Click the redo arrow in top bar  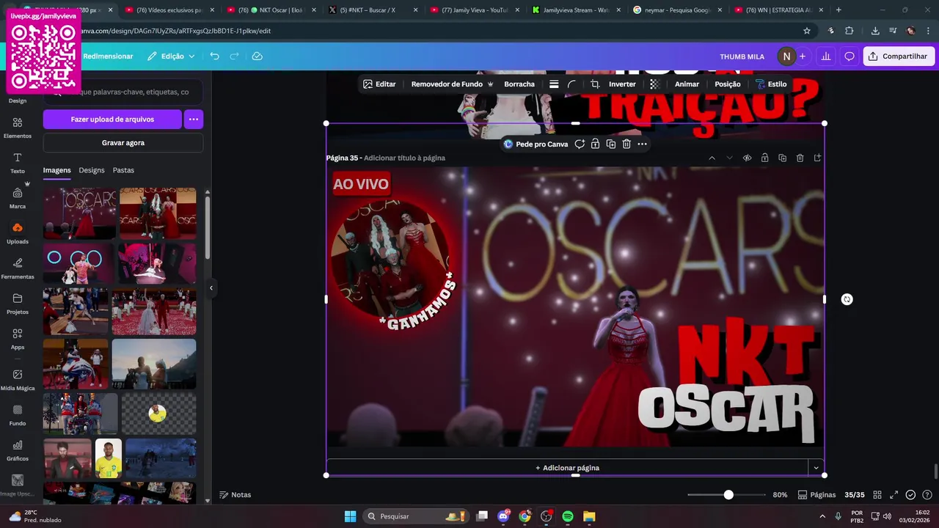[235, 56]
